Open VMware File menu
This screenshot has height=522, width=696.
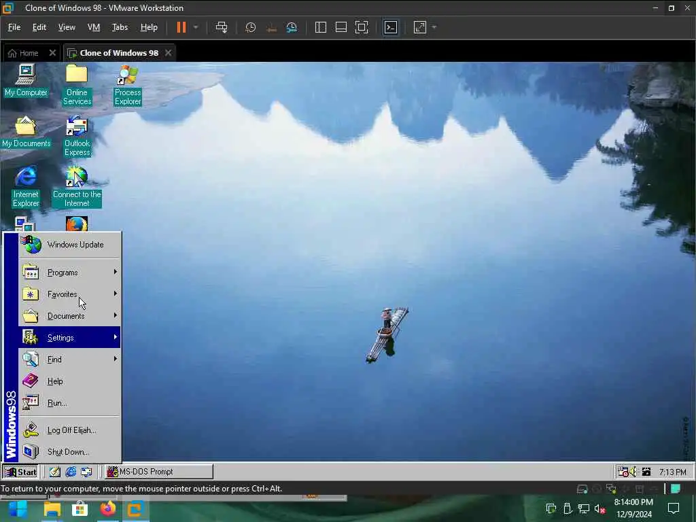tap(14, 27)
